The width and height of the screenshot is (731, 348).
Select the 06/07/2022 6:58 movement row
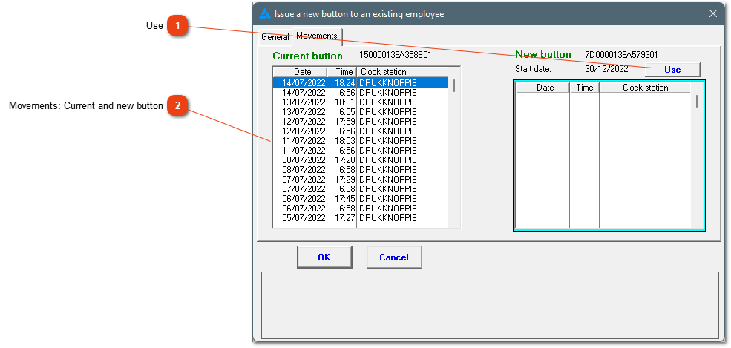[x=361, y=209]
